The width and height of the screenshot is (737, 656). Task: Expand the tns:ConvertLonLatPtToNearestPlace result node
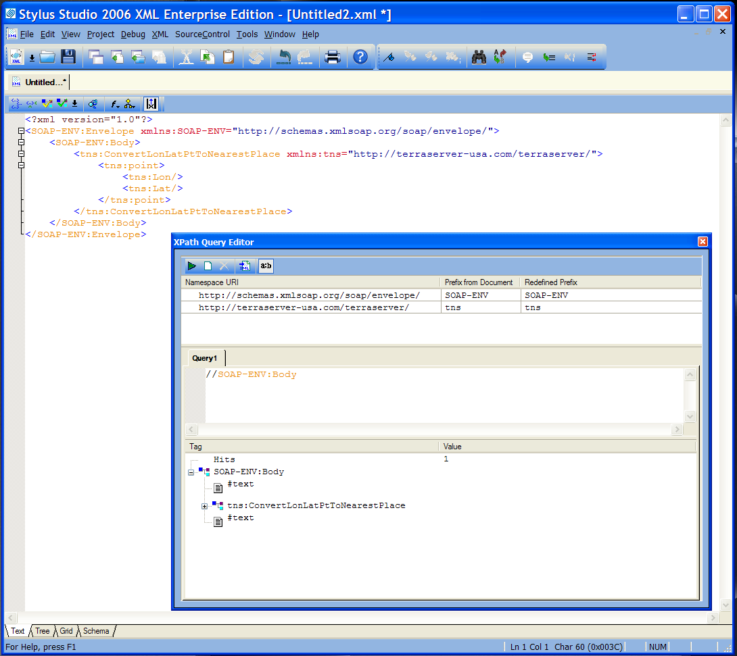[204, 506]
